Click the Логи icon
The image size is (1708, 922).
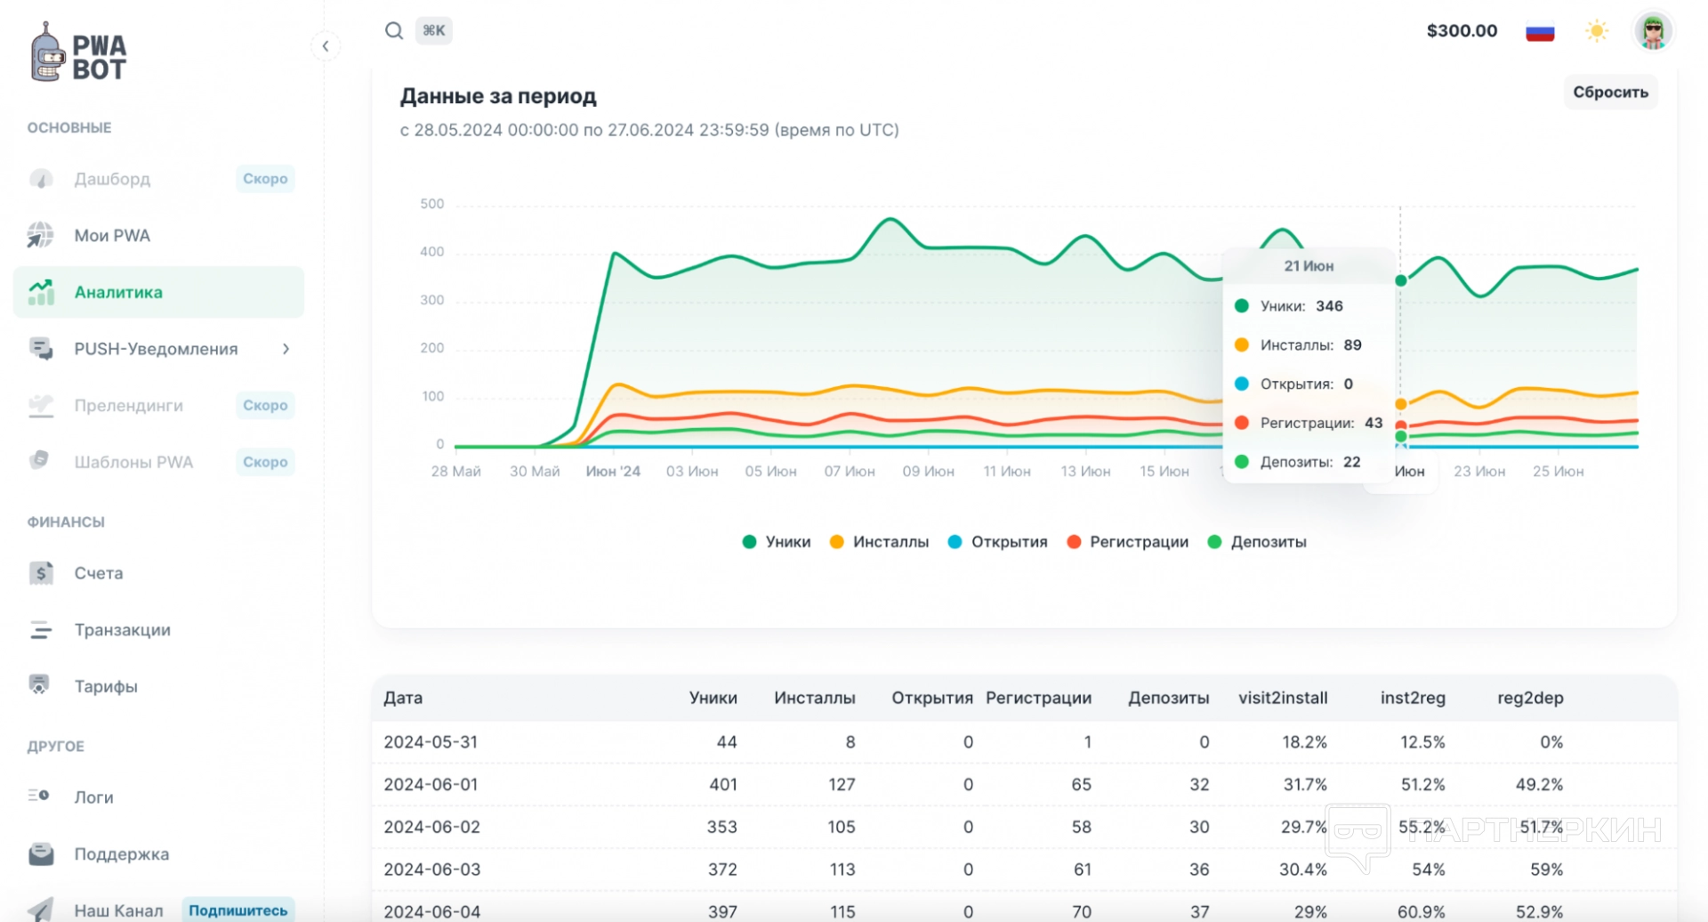(x=39, y=797)
